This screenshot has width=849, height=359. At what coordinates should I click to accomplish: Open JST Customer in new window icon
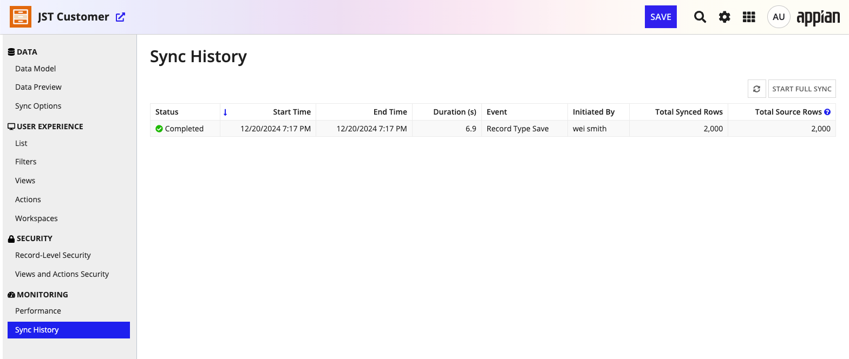(x=120, y=17)
